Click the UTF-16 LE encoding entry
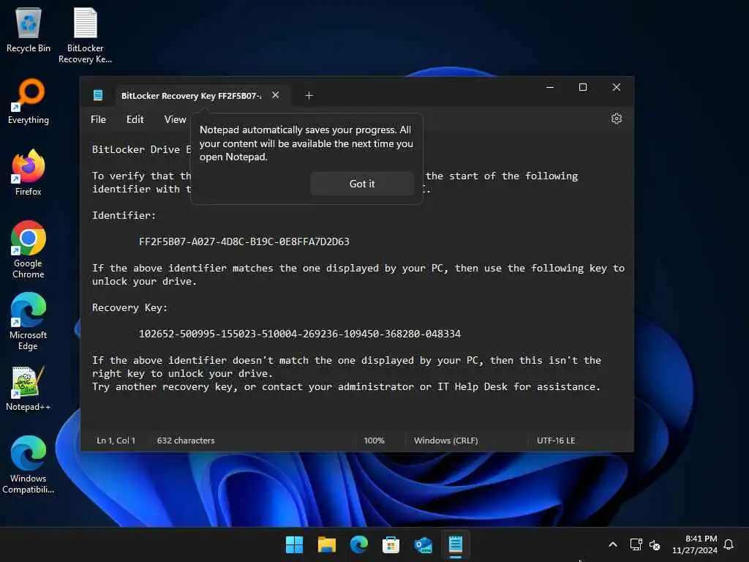Viewport: 749px width, 562px height. (x=556, y=440)
